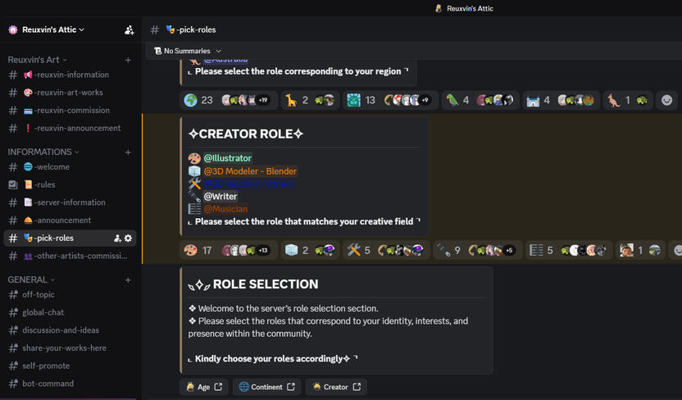The width and height of the screenshot is (682, 400).
Task: Click the Creator link button
Action: click(336, 387)
